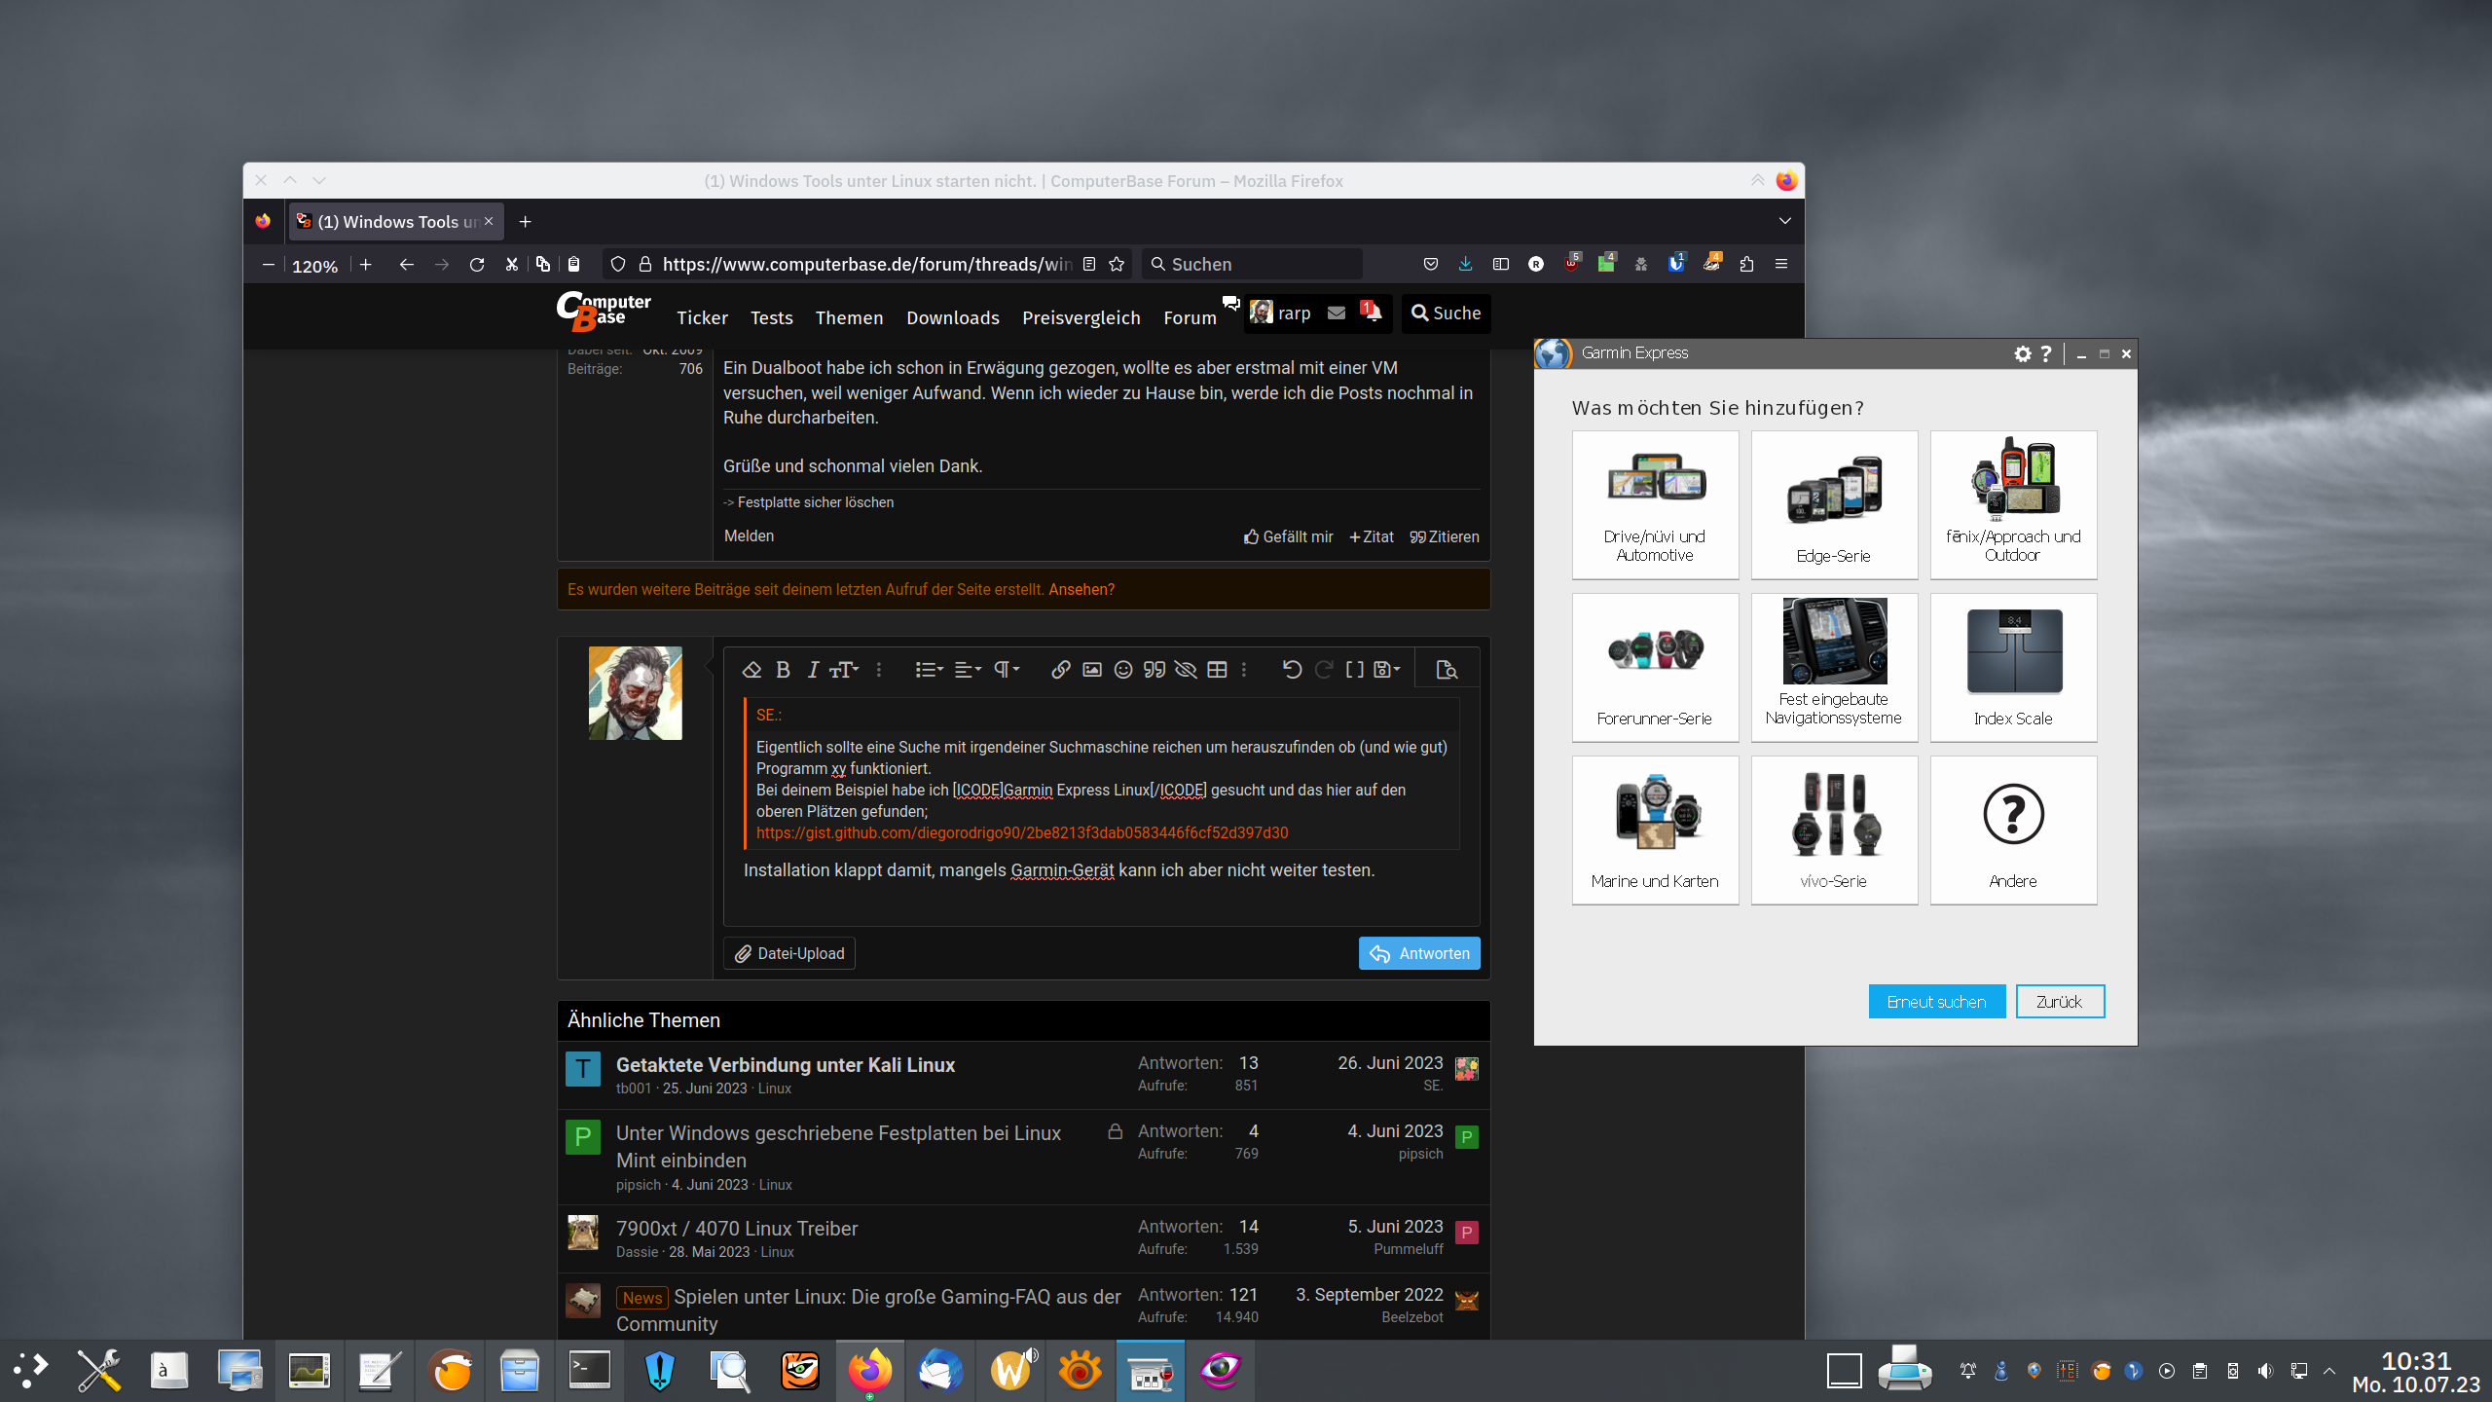2492x1402 pixels.
Task: Click the remove formatting eraser icon
Action: (751, 670)
